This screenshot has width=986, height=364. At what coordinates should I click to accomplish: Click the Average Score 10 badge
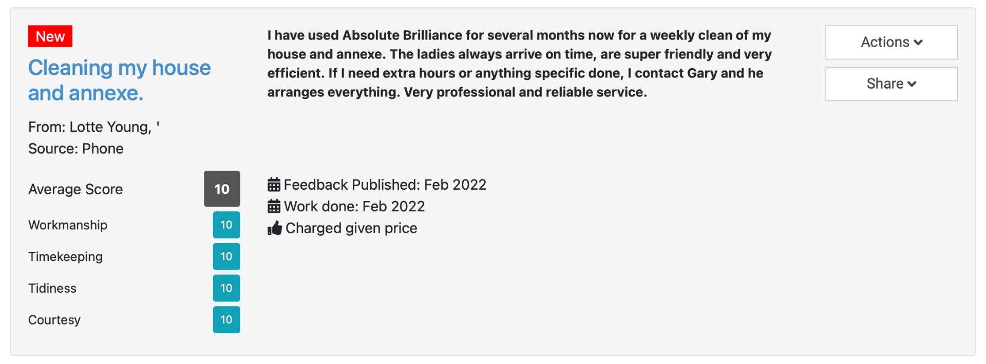[222, 189]
